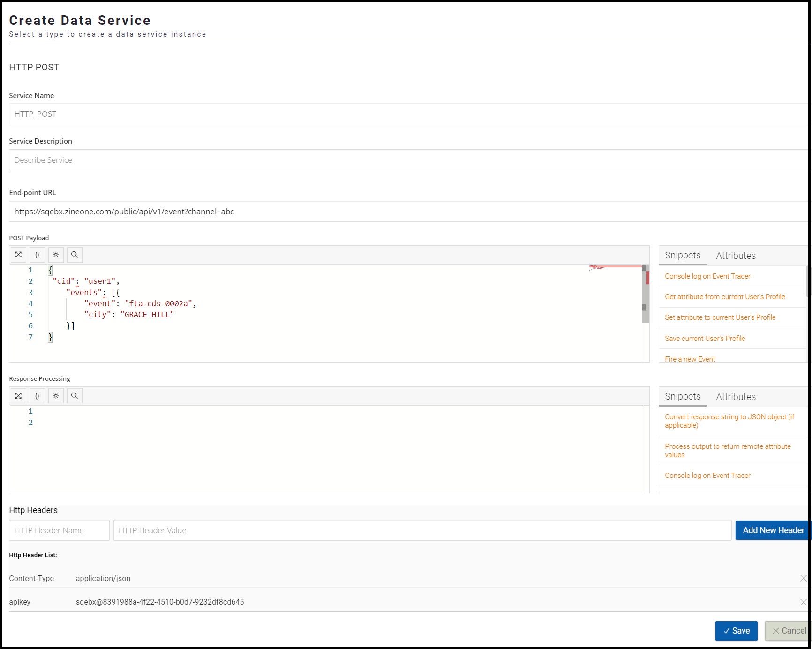Click theme sun icon in POST Payload editor

[x=56, y=255]
